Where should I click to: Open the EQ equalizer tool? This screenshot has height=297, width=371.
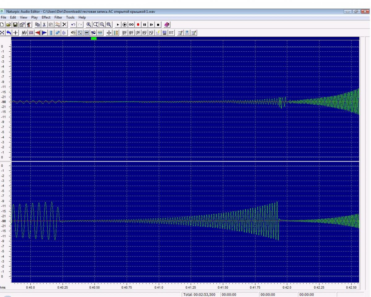164,32
